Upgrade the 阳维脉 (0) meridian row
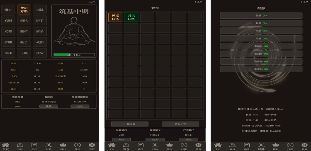311x151 pixels. click(x=261, y=69)
